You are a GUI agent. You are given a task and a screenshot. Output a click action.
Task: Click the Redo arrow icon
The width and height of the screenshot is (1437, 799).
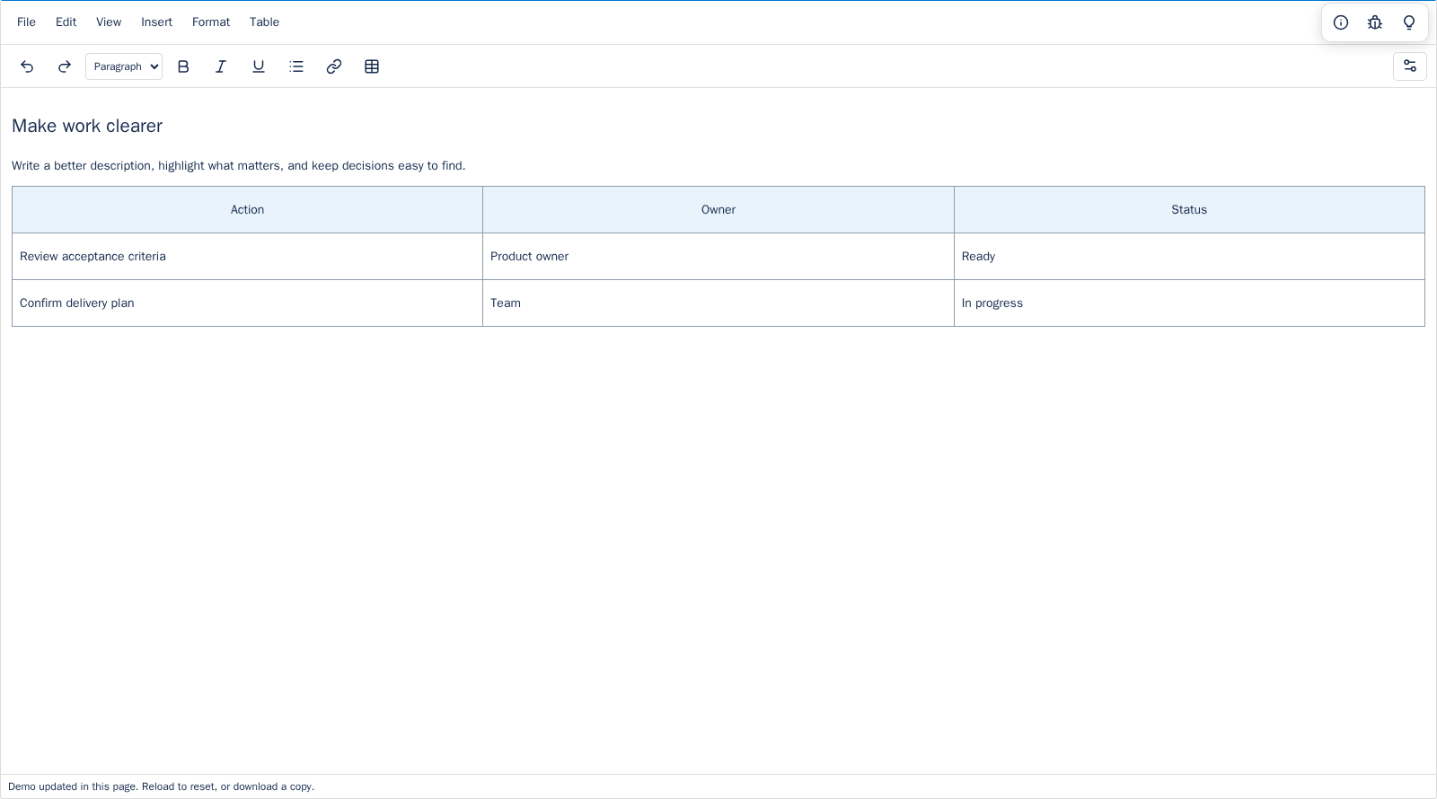65,66
